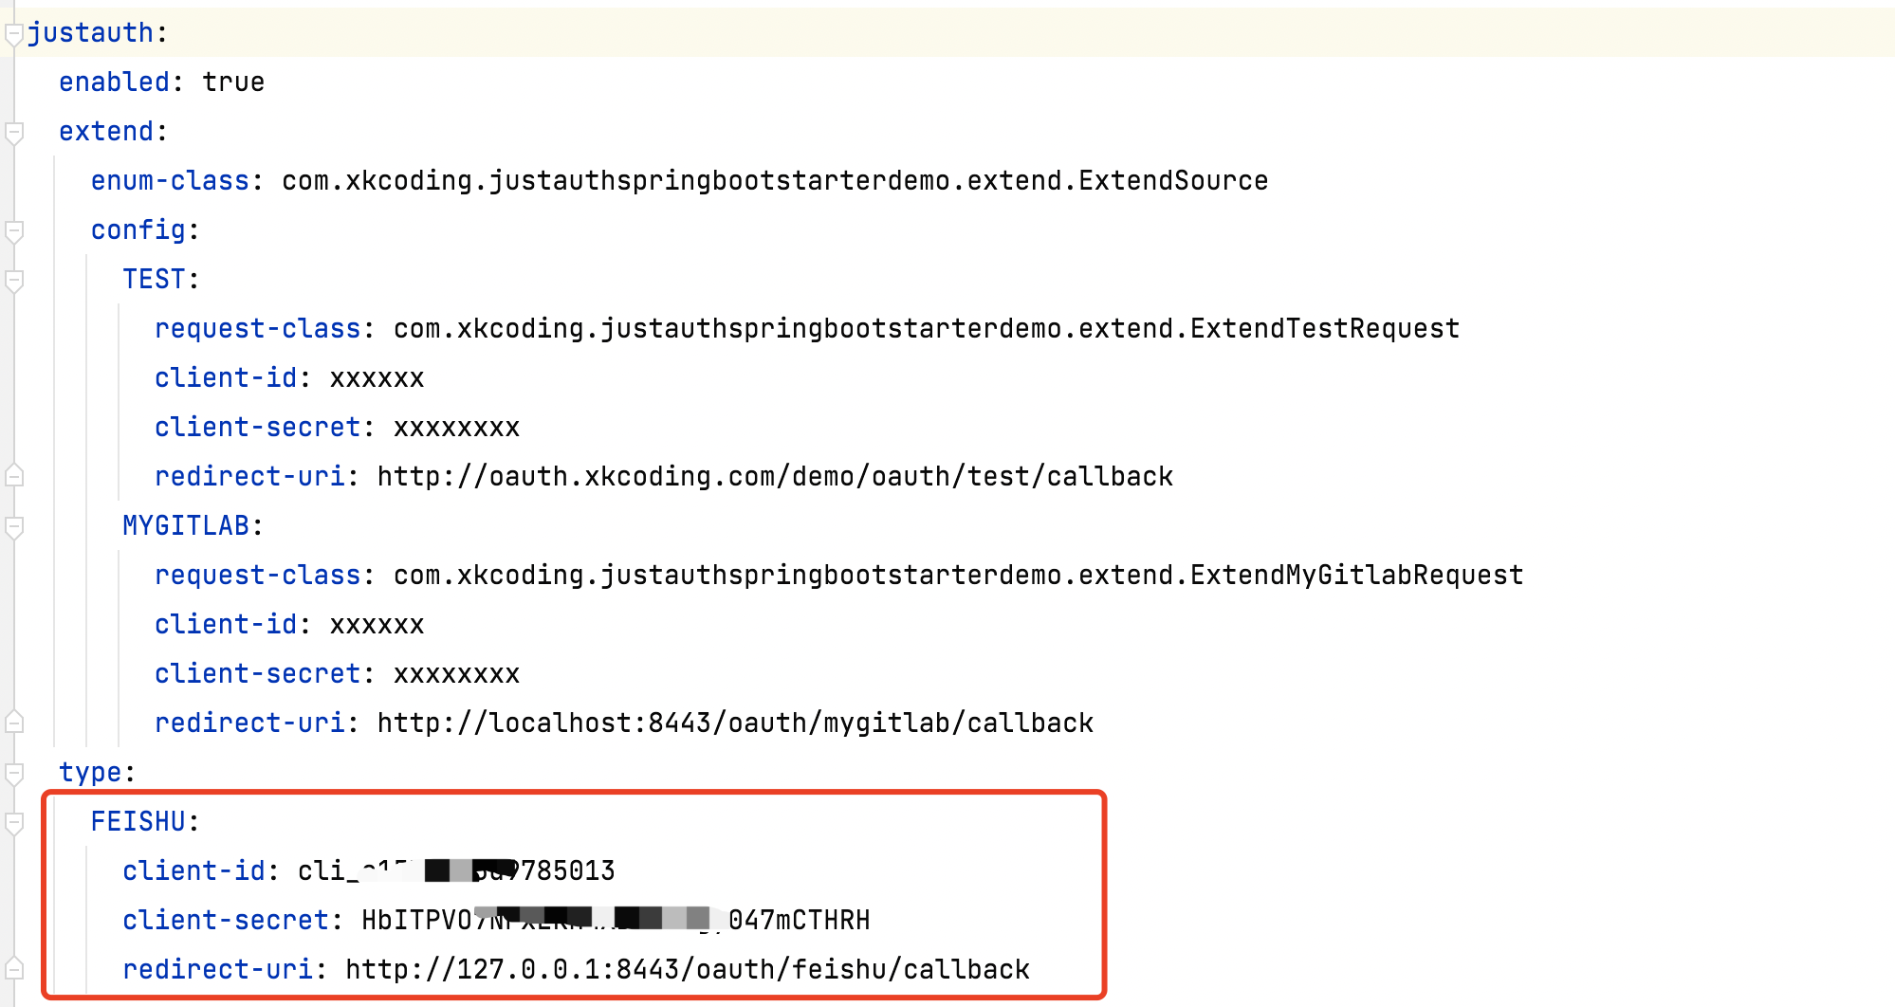Collapse the TEST configuration block
Image resolution: width=1895 pixels, height=1007 pixels.
click(12, 282)
